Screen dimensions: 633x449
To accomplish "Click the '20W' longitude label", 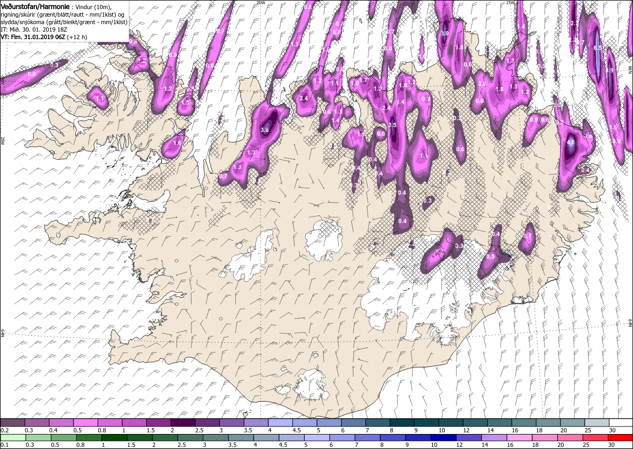I will 261,3.
